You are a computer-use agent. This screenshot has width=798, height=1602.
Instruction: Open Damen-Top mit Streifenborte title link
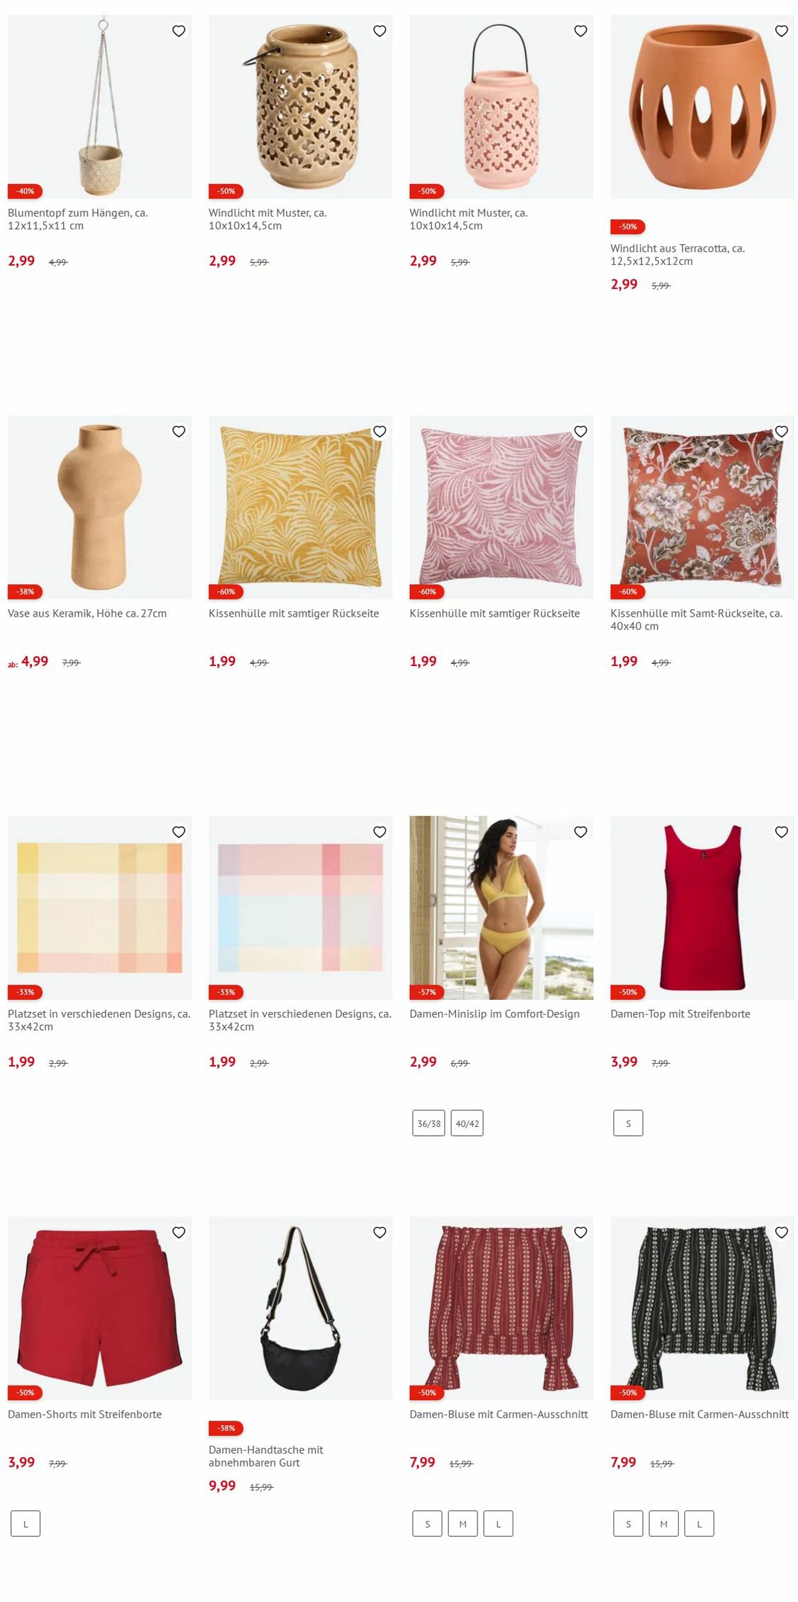click(x=680, y=1013)
